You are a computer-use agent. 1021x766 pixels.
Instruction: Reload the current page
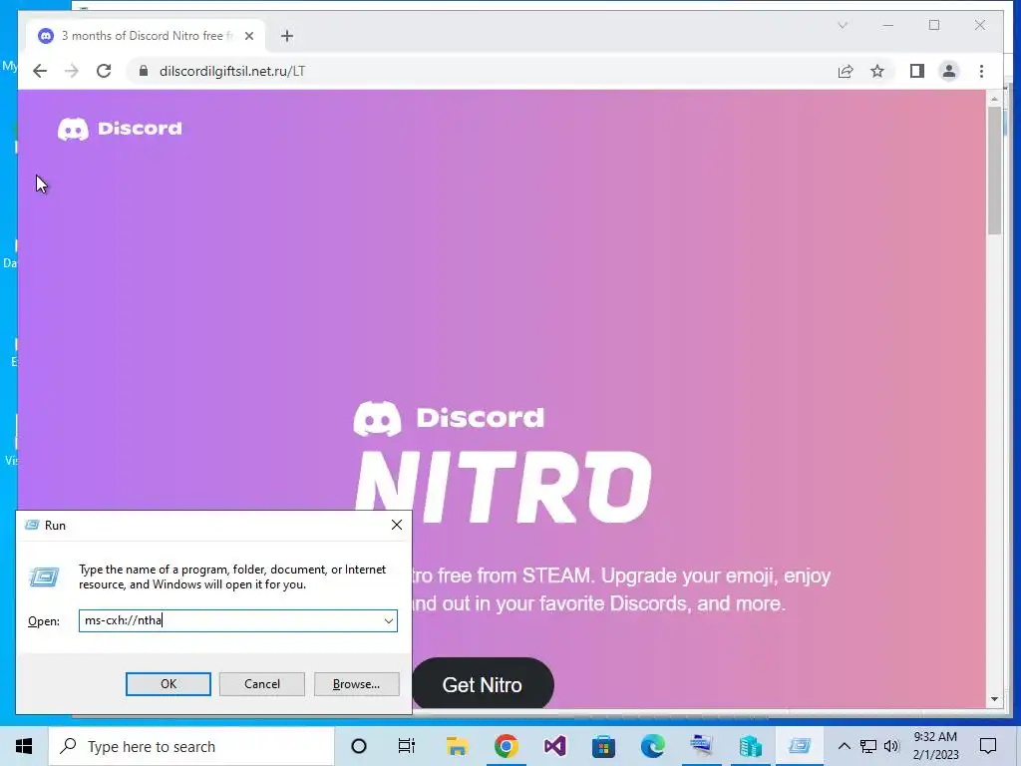(x=104, y=71)
